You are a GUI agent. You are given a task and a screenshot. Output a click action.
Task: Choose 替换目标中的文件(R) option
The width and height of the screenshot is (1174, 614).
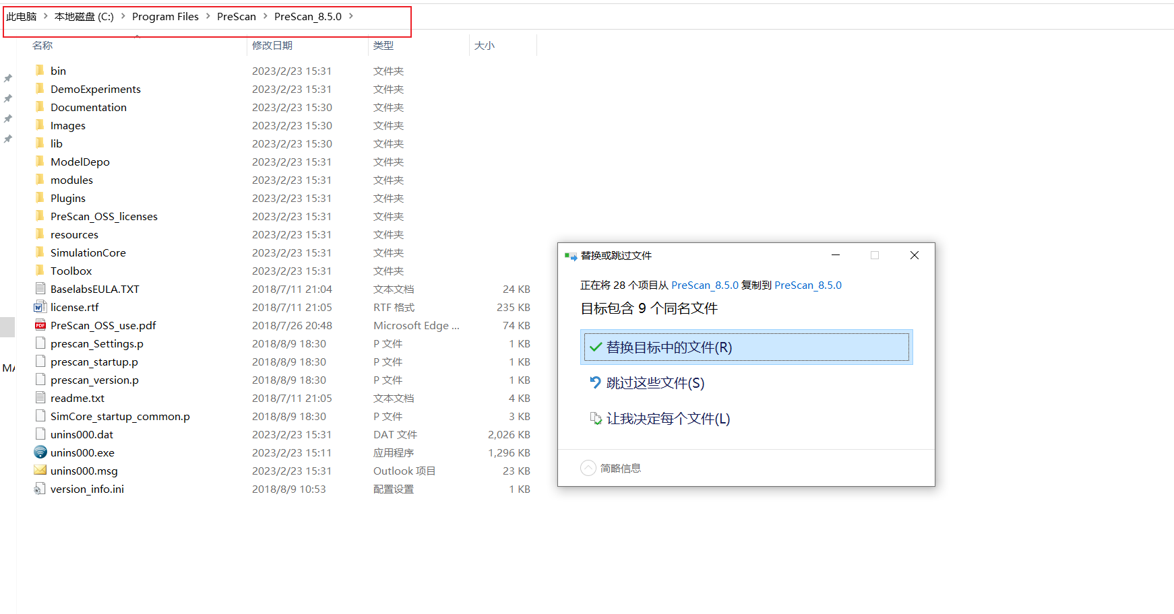pos(746,347)
